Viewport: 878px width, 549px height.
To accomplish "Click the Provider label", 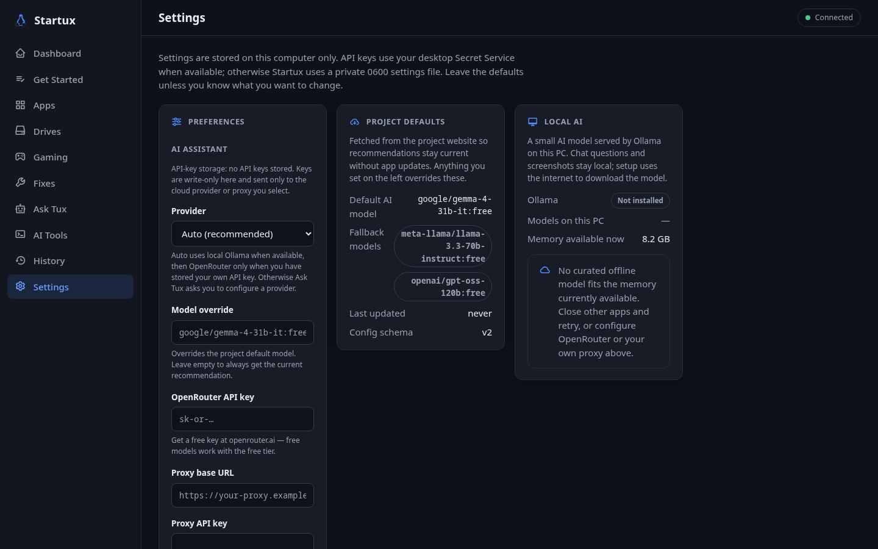I will click(188, 211).
